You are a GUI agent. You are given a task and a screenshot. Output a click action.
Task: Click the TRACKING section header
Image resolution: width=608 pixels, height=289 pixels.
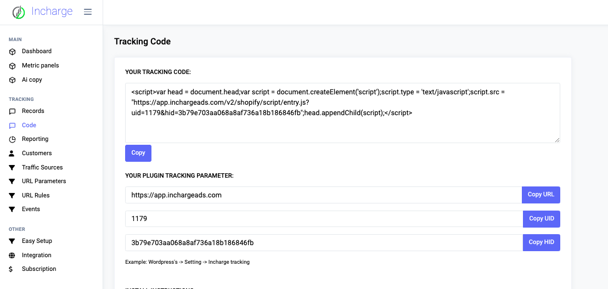[21, 99]
